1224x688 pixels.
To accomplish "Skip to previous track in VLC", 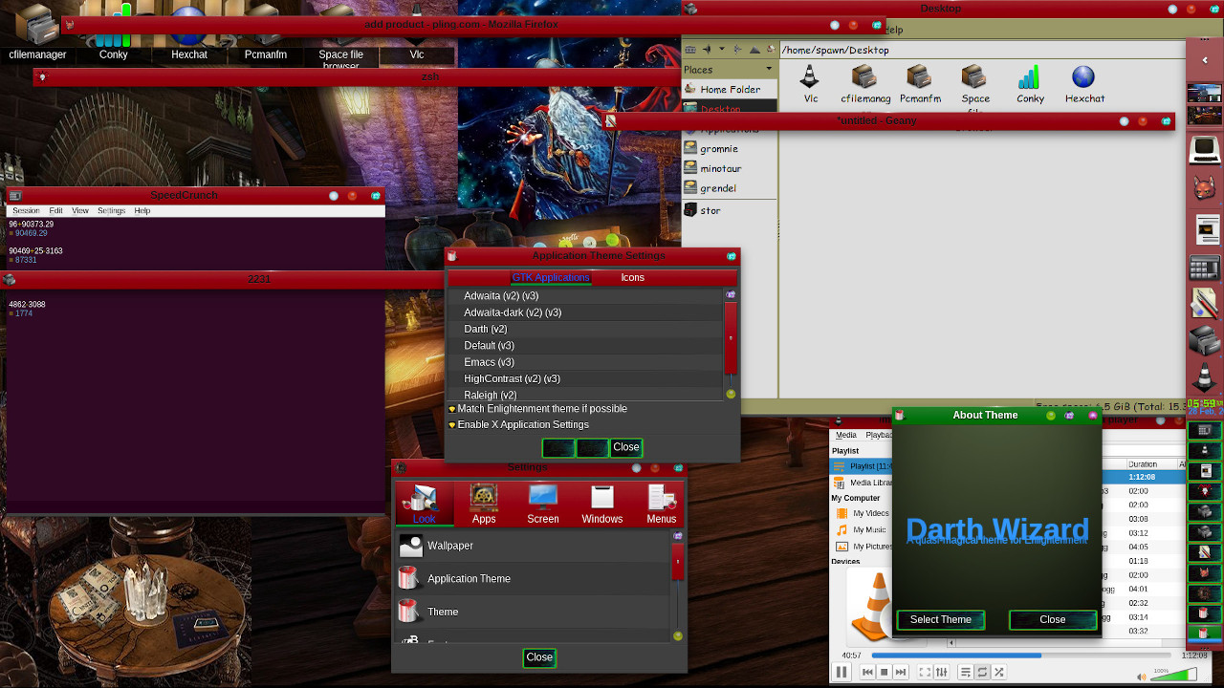I will pos(867,673).
